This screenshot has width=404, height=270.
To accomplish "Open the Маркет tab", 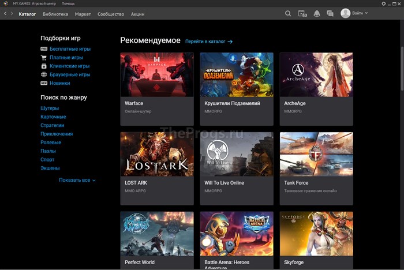I will 83,14.
